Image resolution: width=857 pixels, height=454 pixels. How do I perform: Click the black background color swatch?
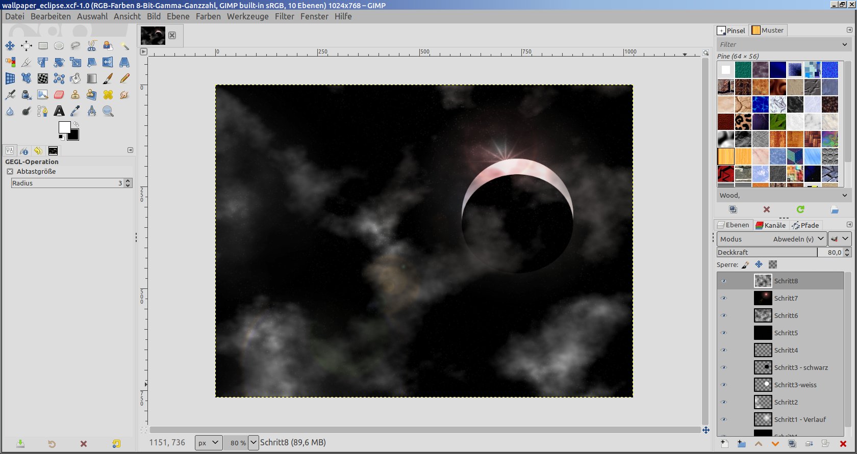[74, 135]
